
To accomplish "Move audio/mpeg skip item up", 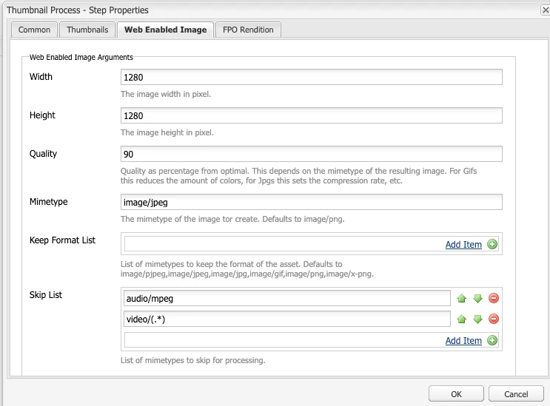I will [x=462, y=299].
